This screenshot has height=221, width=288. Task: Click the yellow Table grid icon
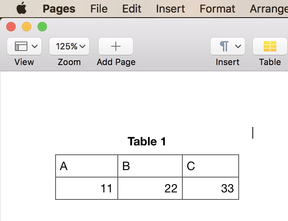[x=270, y=46]
